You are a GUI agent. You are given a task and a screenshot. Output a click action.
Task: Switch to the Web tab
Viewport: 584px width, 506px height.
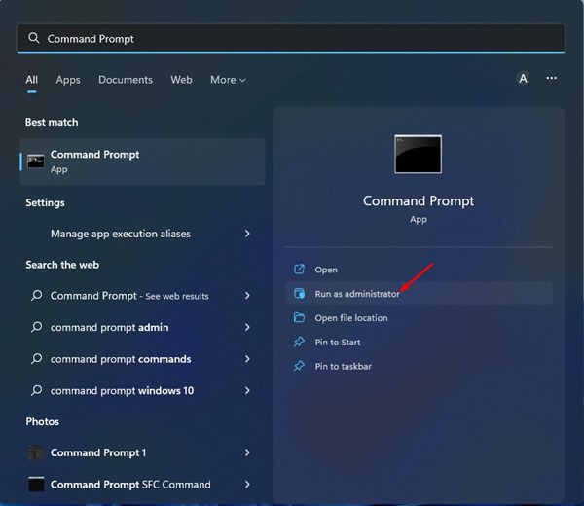pyautogui.click(x=181, y=80)
